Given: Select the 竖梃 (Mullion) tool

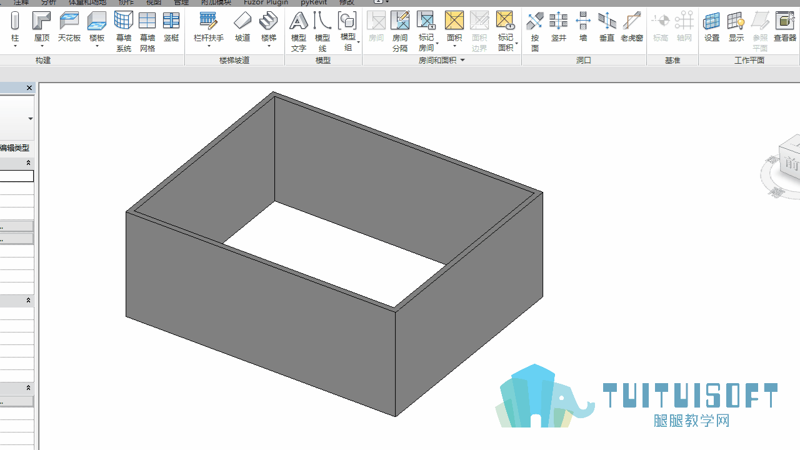Looking at the screenshot, I should [171, 27].
